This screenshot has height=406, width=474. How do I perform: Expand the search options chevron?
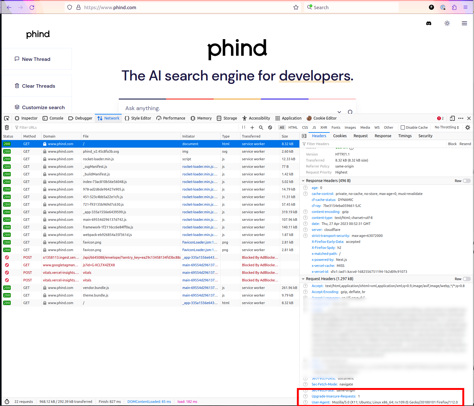click(x=339, y=112)
